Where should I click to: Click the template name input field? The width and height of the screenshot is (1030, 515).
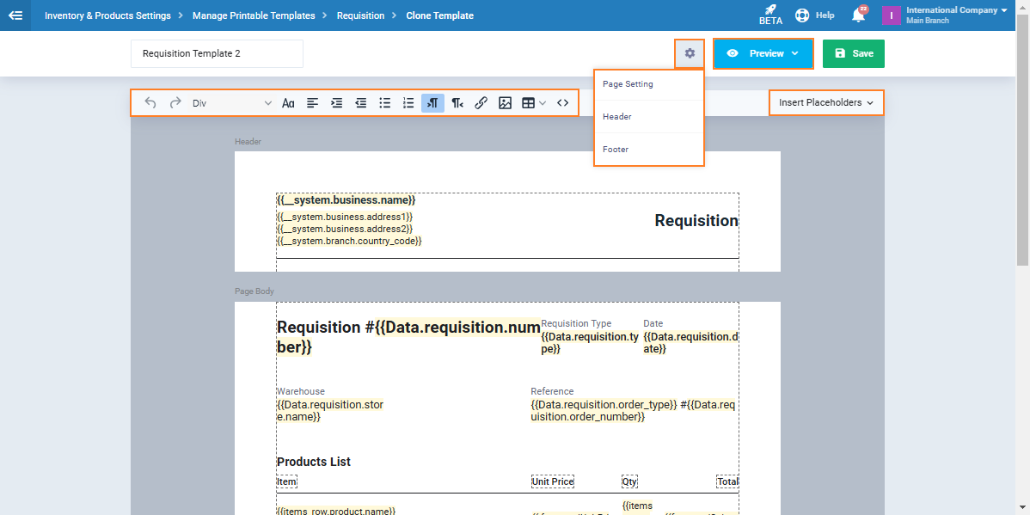pos(217,53)
